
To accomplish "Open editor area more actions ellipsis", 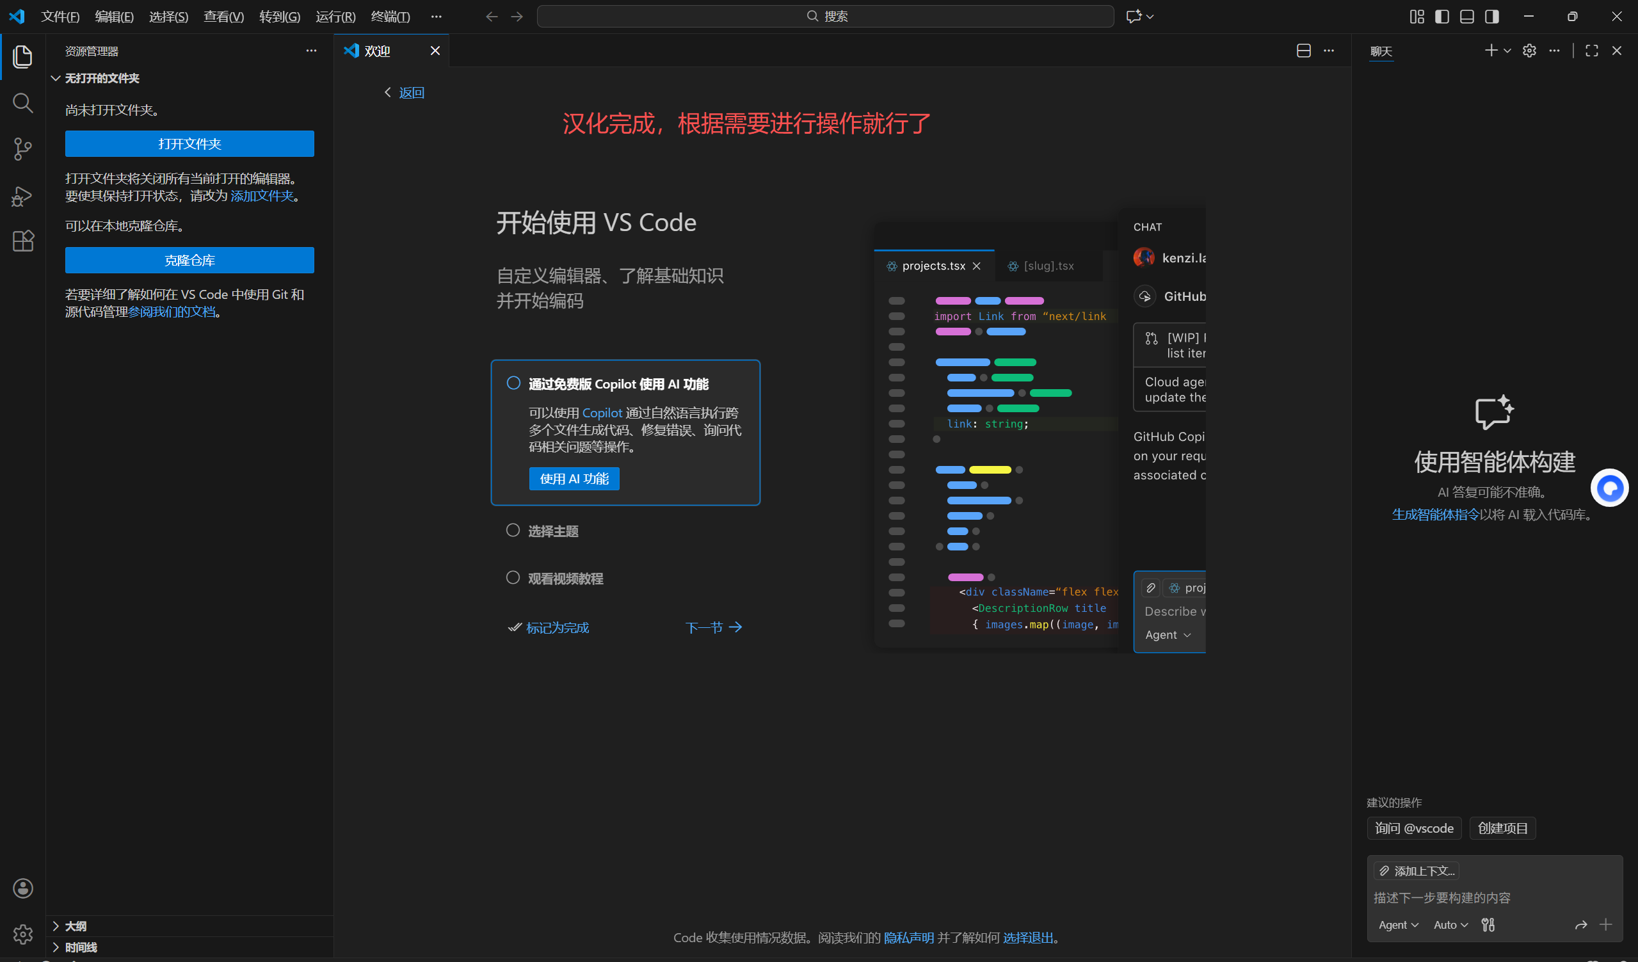I will 1329,51.
